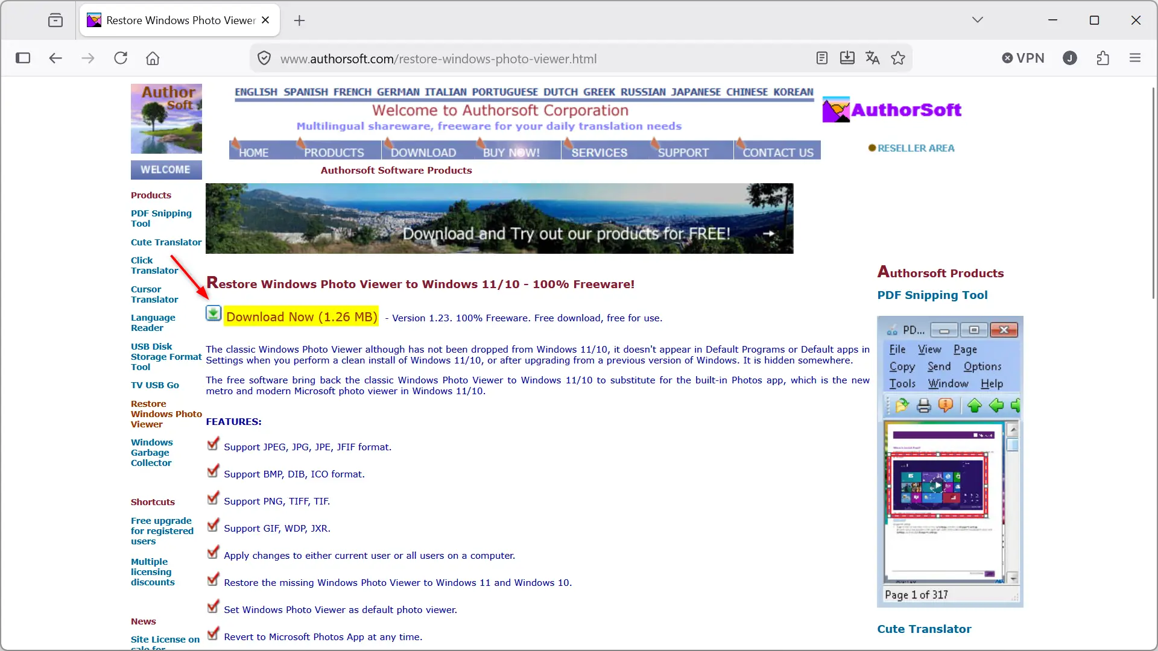
Task: Click the ENGLISH language link
Action: (256, 92)
